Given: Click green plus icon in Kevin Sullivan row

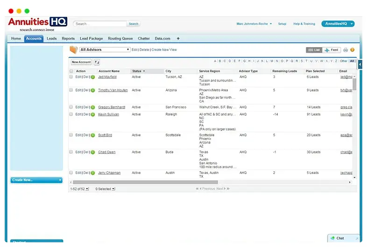Looking at the screenshot, I should click(93, 115).
